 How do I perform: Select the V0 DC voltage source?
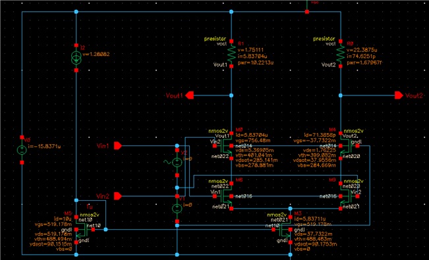(22, 150)
